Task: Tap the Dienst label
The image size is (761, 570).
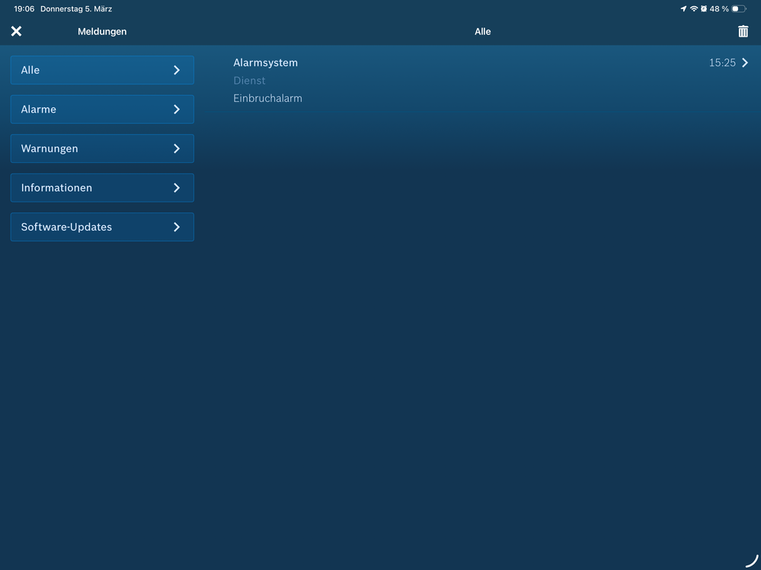Action: pos(249,81)
